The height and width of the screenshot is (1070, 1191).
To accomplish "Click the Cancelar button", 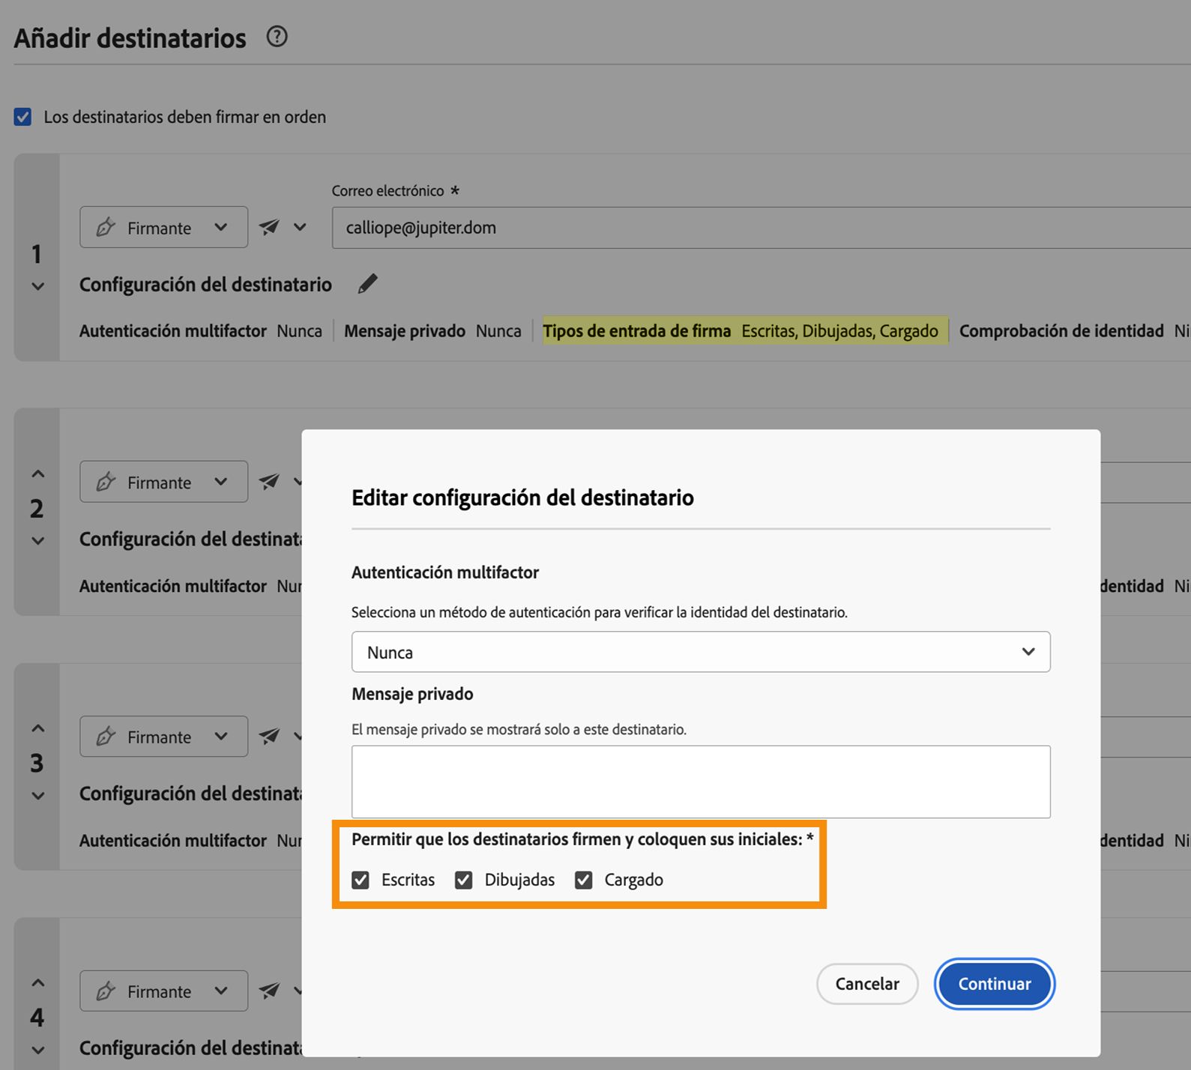I will (x=866, y=984).
